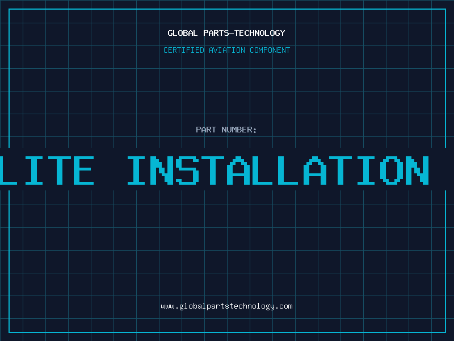Click the 'CERTIFIED AVIATION COMPONENT' subtitle

coord(226,50)
